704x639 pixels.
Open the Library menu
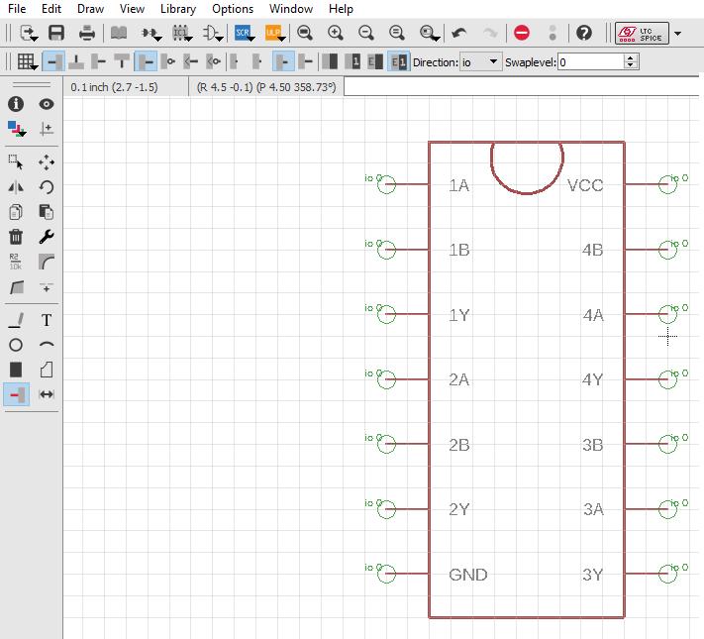point(178,9)
